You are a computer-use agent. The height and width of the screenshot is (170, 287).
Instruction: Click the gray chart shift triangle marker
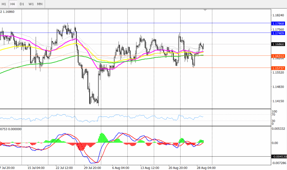[205, 10]
